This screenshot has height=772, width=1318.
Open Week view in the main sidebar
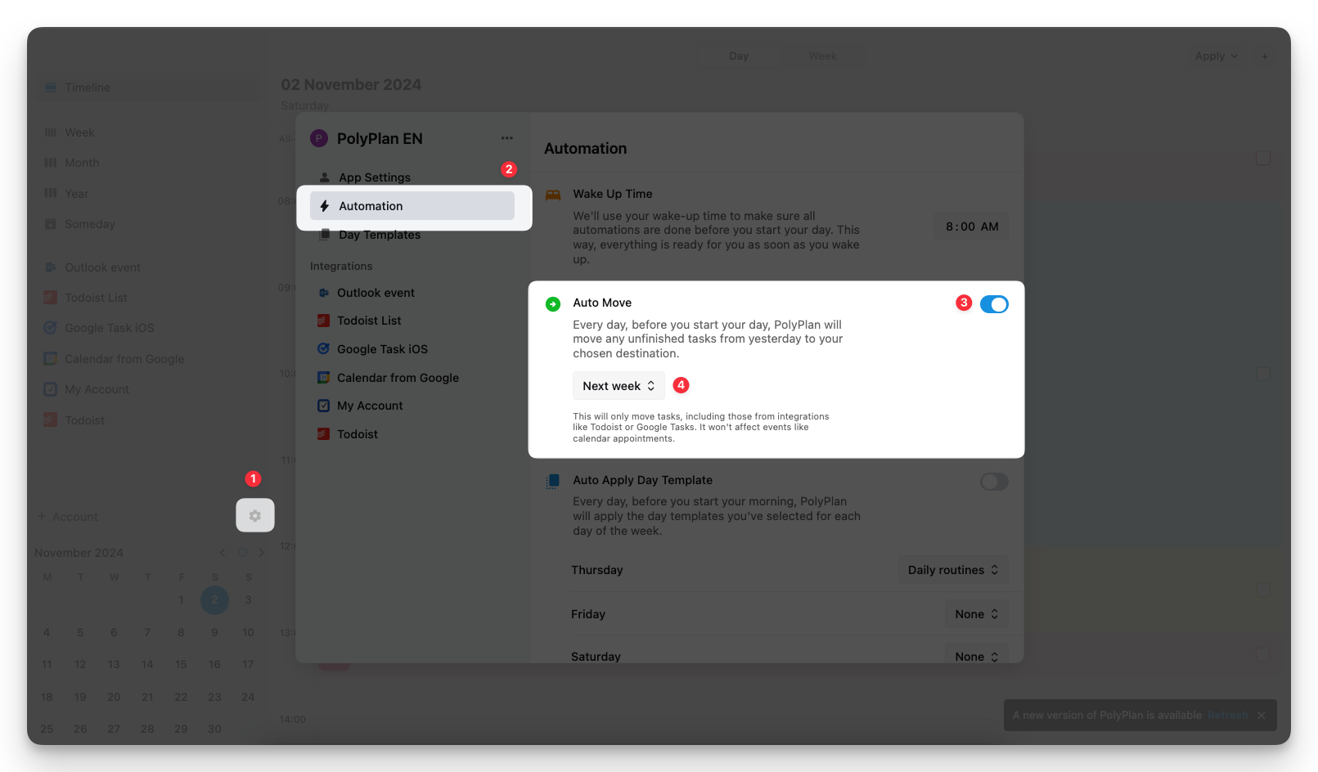[x=148, y=132]
